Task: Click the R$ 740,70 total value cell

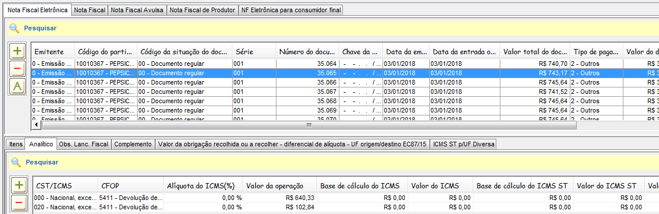Action: click(x=535, y=64)
